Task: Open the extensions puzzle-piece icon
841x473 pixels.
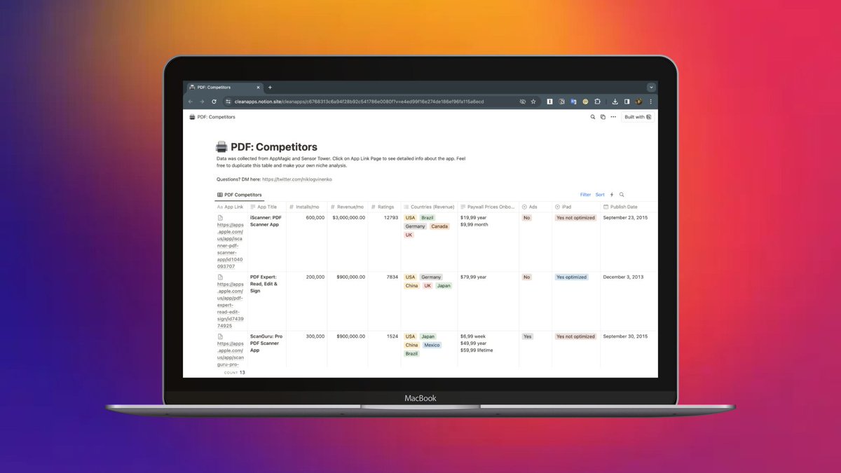Action: pyautogui.click(x=598, y=102)
